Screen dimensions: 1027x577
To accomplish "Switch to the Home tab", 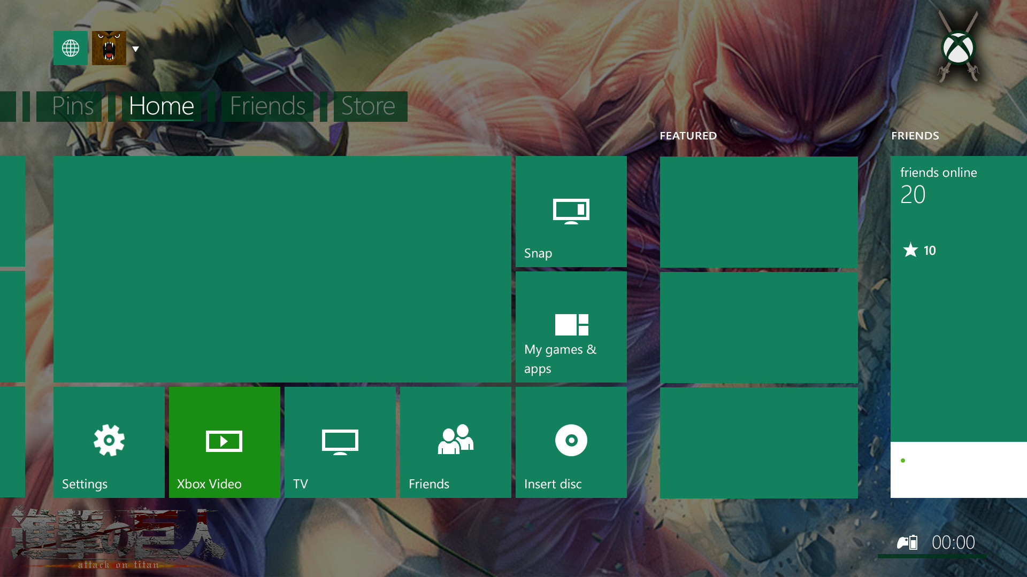I will [x=161, y=106].
